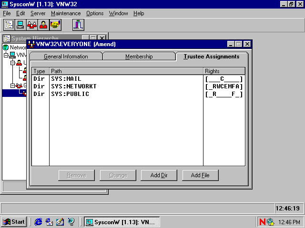Open the Help menu
The height and width of the screenshot is (228, 305).
click(139, 13)
